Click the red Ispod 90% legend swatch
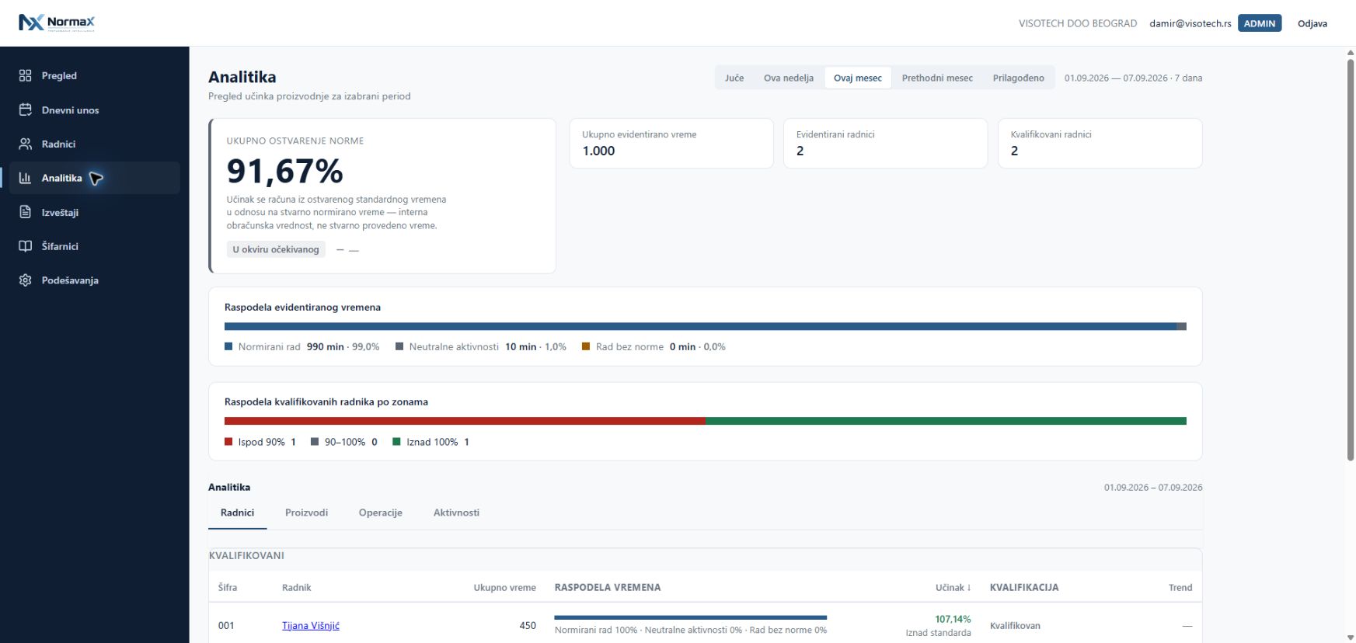 228,442
